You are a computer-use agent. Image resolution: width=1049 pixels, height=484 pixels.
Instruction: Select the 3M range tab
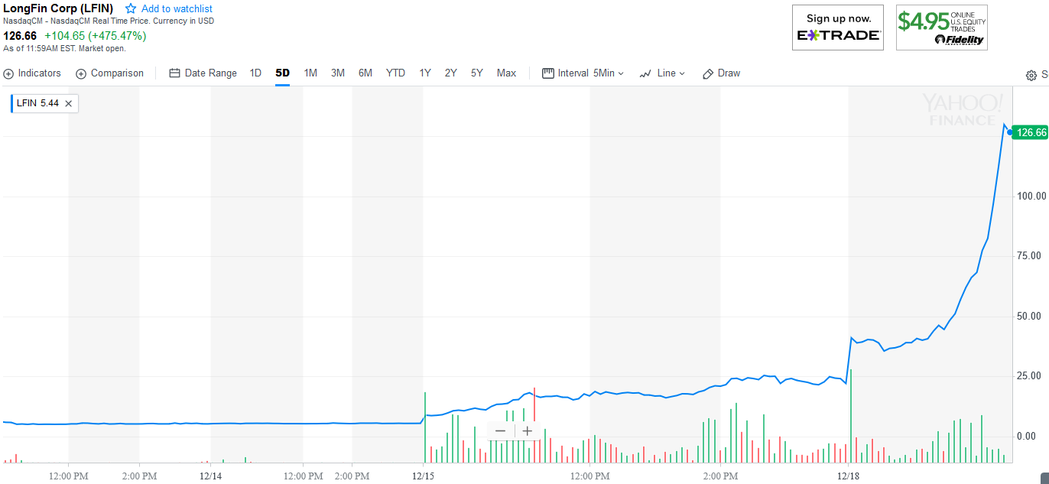[x=338, y=73]
